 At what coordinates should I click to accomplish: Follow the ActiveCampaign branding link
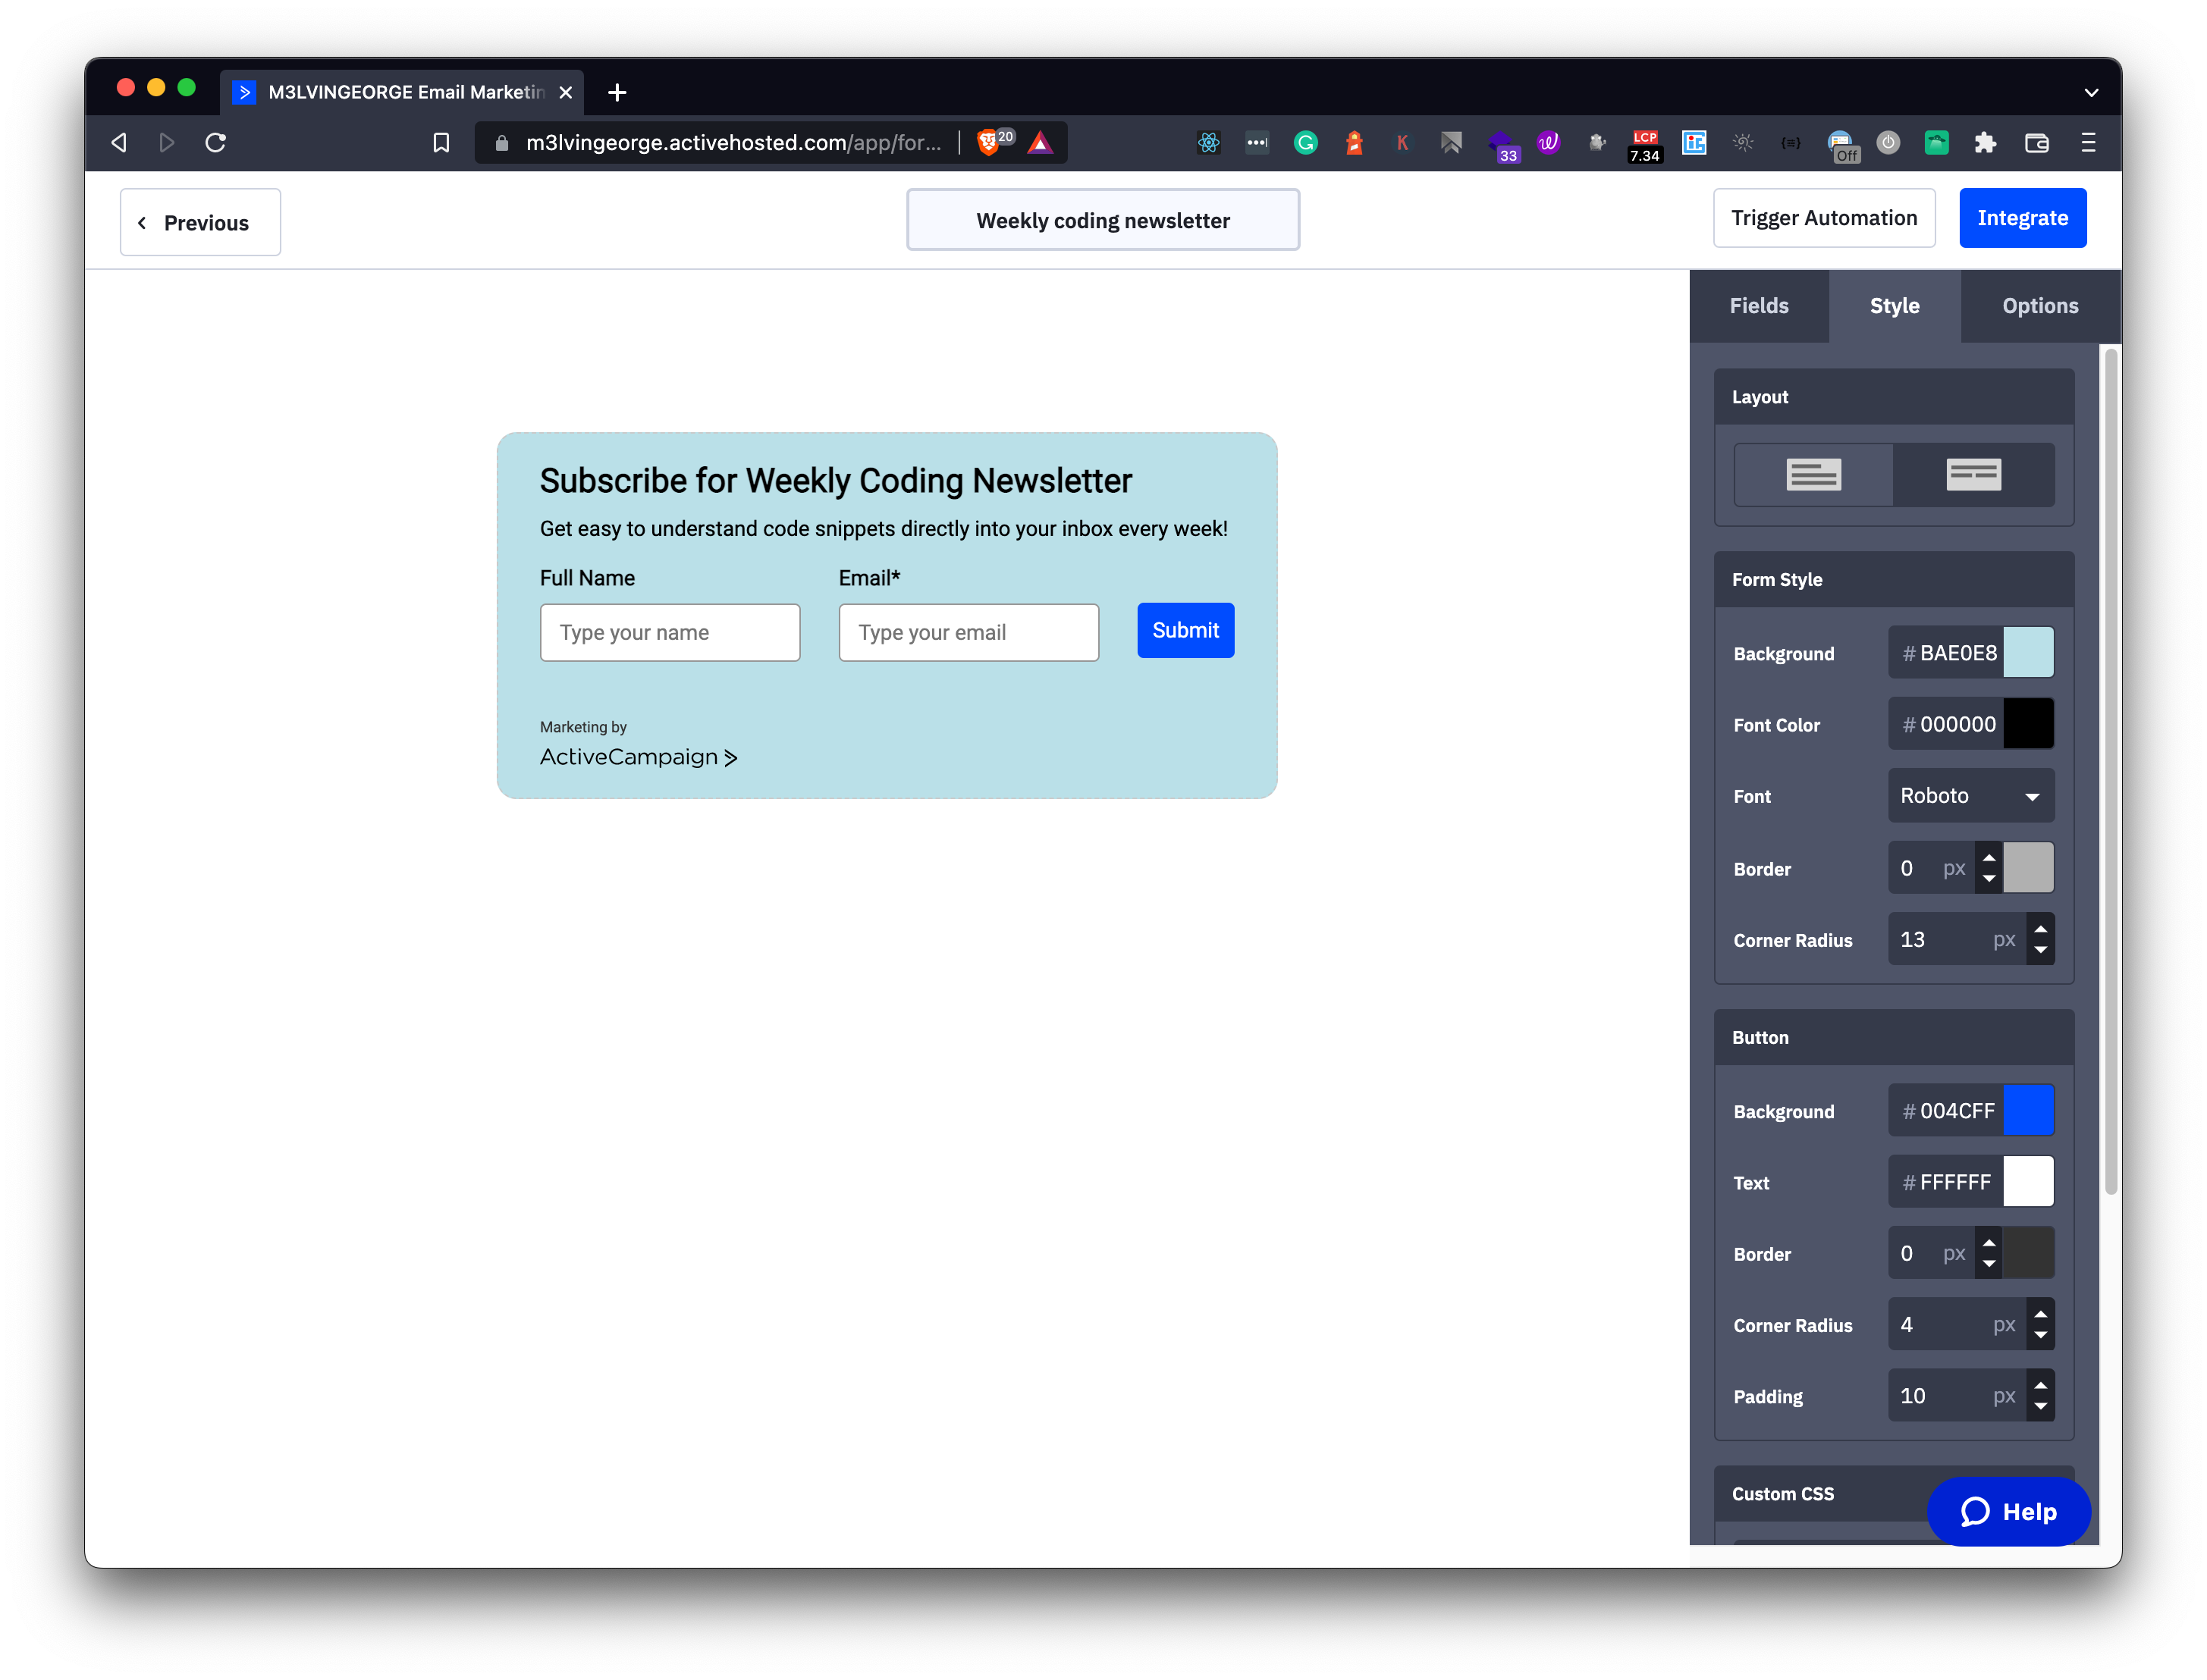pyautogui.click(x=639, y=757)
